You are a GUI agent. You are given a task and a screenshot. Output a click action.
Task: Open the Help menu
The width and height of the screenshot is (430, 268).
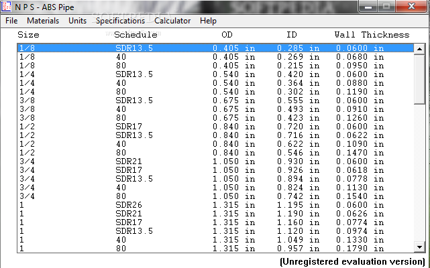click(208, 21)
